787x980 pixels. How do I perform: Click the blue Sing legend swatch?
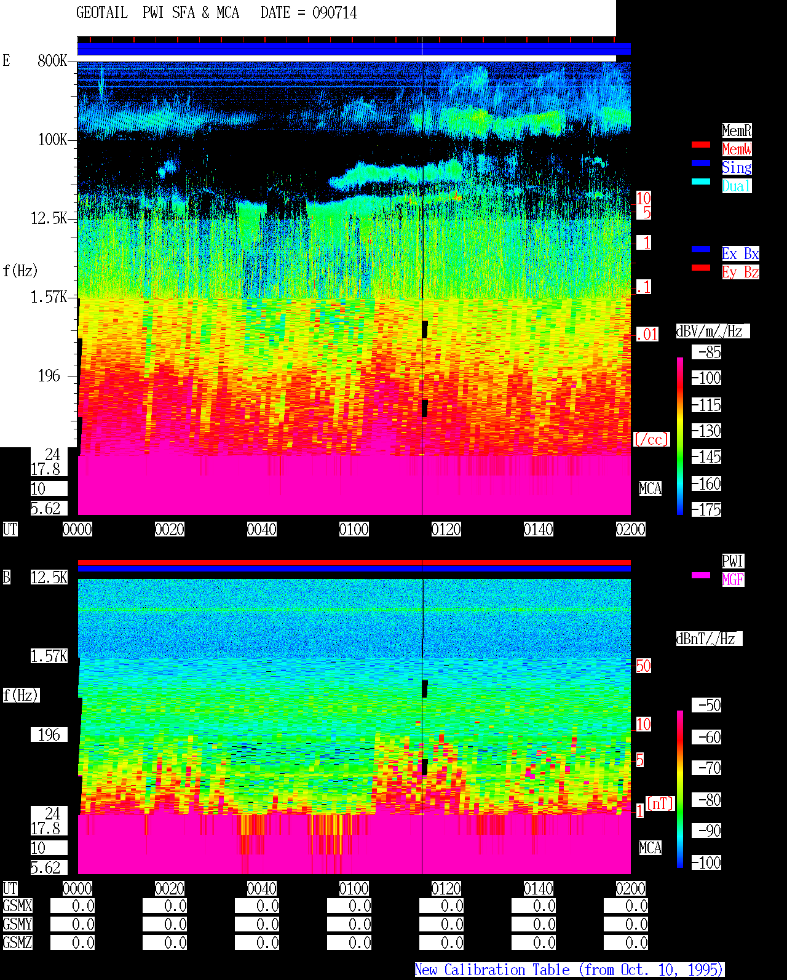(x=701, y=163)
